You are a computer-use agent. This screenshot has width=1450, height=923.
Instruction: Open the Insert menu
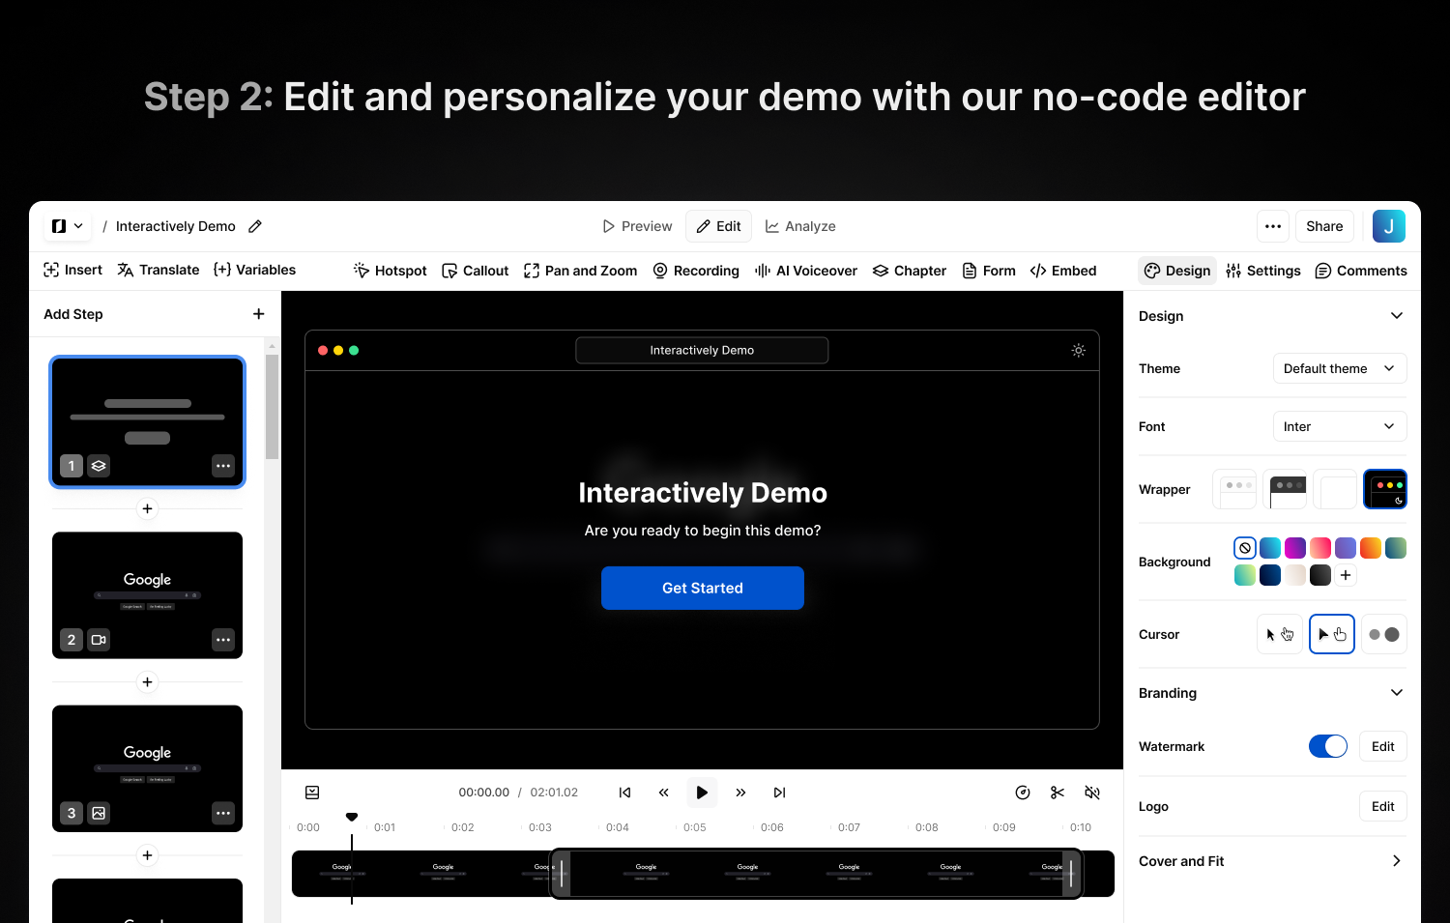tap(72, 270)
